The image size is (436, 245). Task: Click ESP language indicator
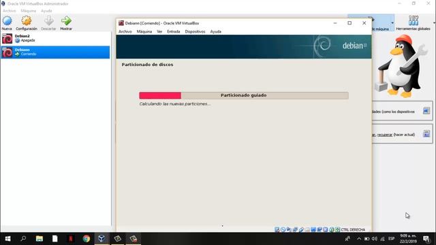tap(392, 239)
